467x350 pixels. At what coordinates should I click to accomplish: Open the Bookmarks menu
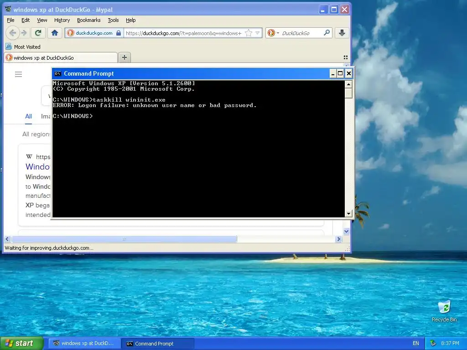click(x=89, y=20)
